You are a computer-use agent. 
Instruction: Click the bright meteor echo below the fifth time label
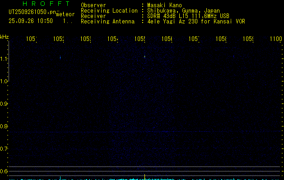click(x=145, y=57)
